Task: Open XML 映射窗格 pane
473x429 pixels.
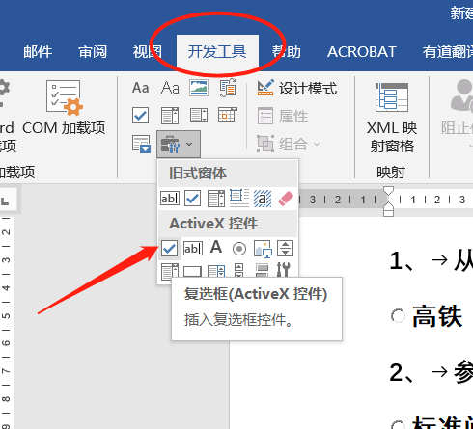Action: (392, 118)
